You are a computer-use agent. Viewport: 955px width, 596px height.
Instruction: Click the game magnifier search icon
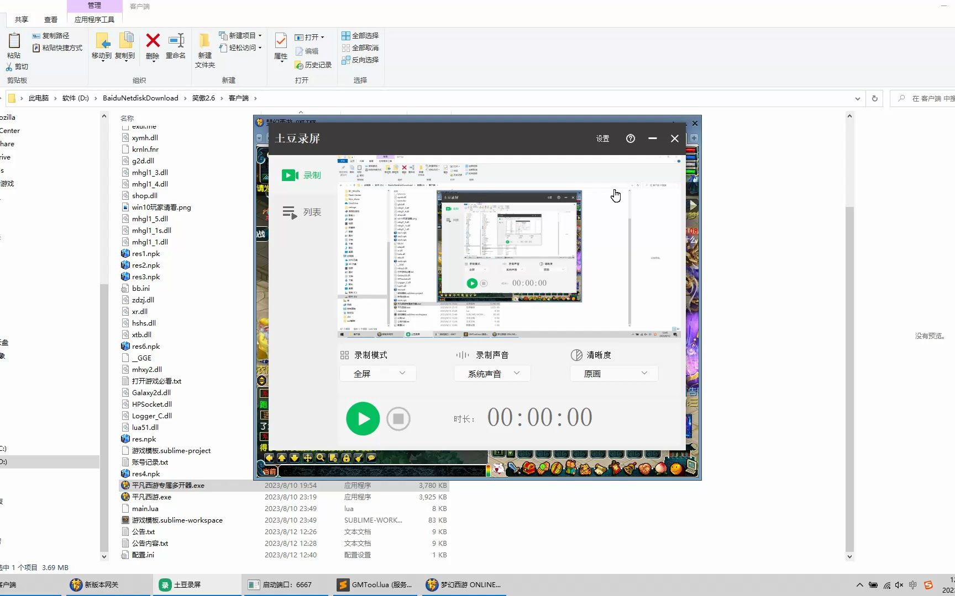coord(320,458)
